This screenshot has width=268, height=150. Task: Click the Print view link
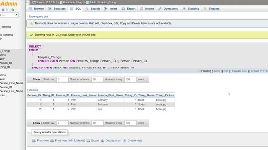click(43, 141)
